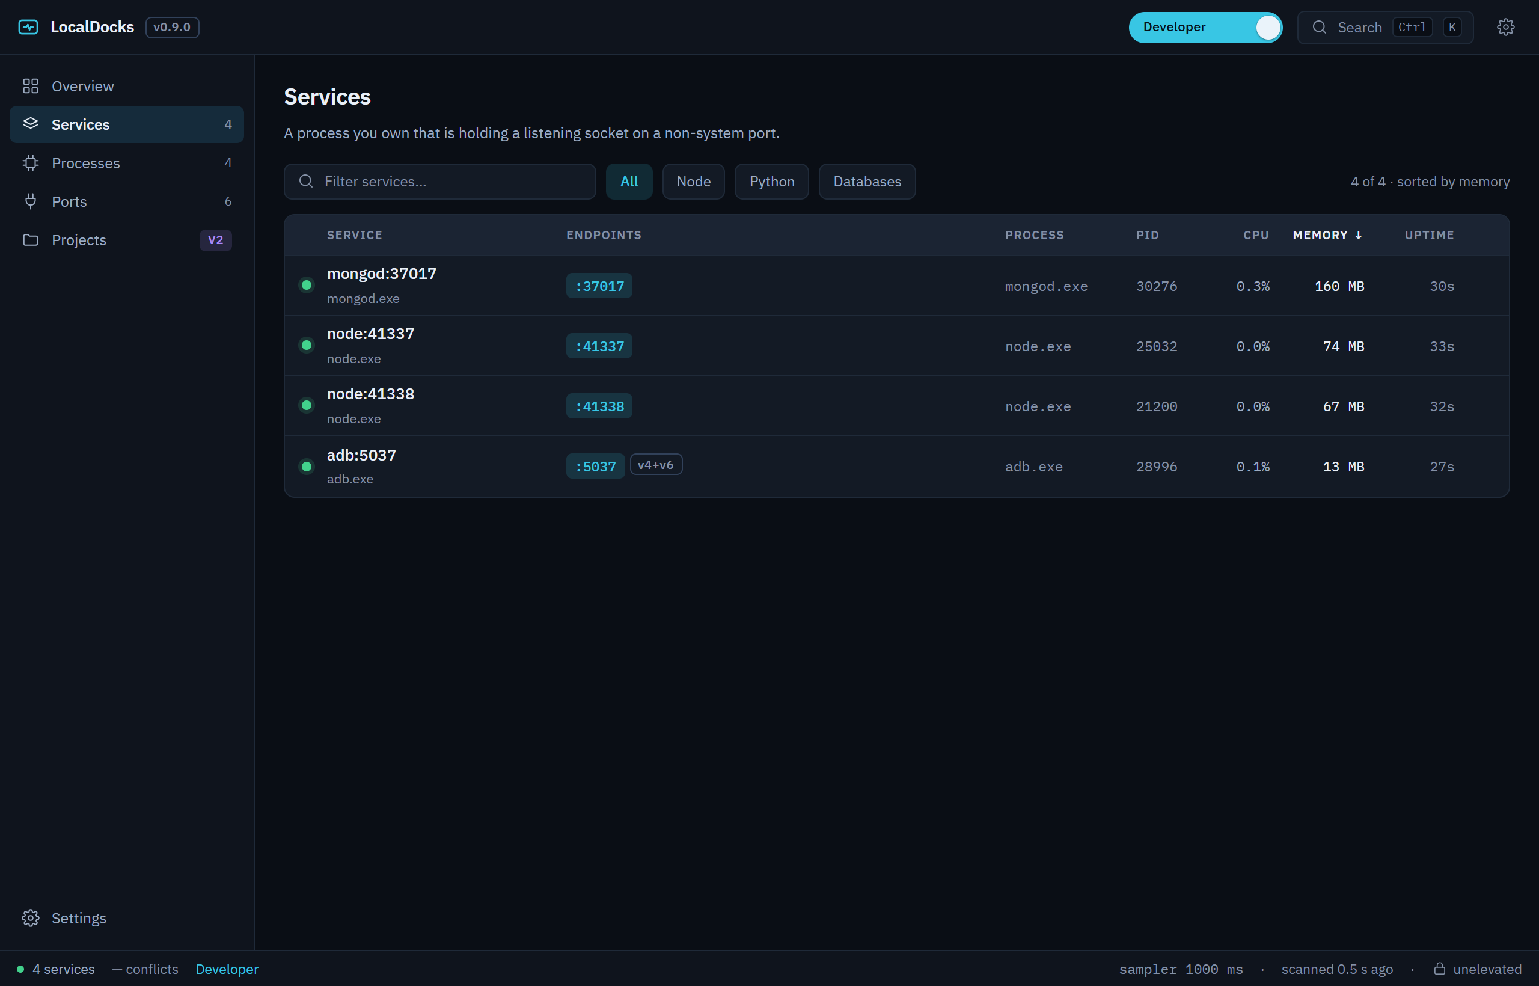Click 'scanned 0.5 s ago' status text
This screenshot has height=986, width=1539.
click(1336, 969)
